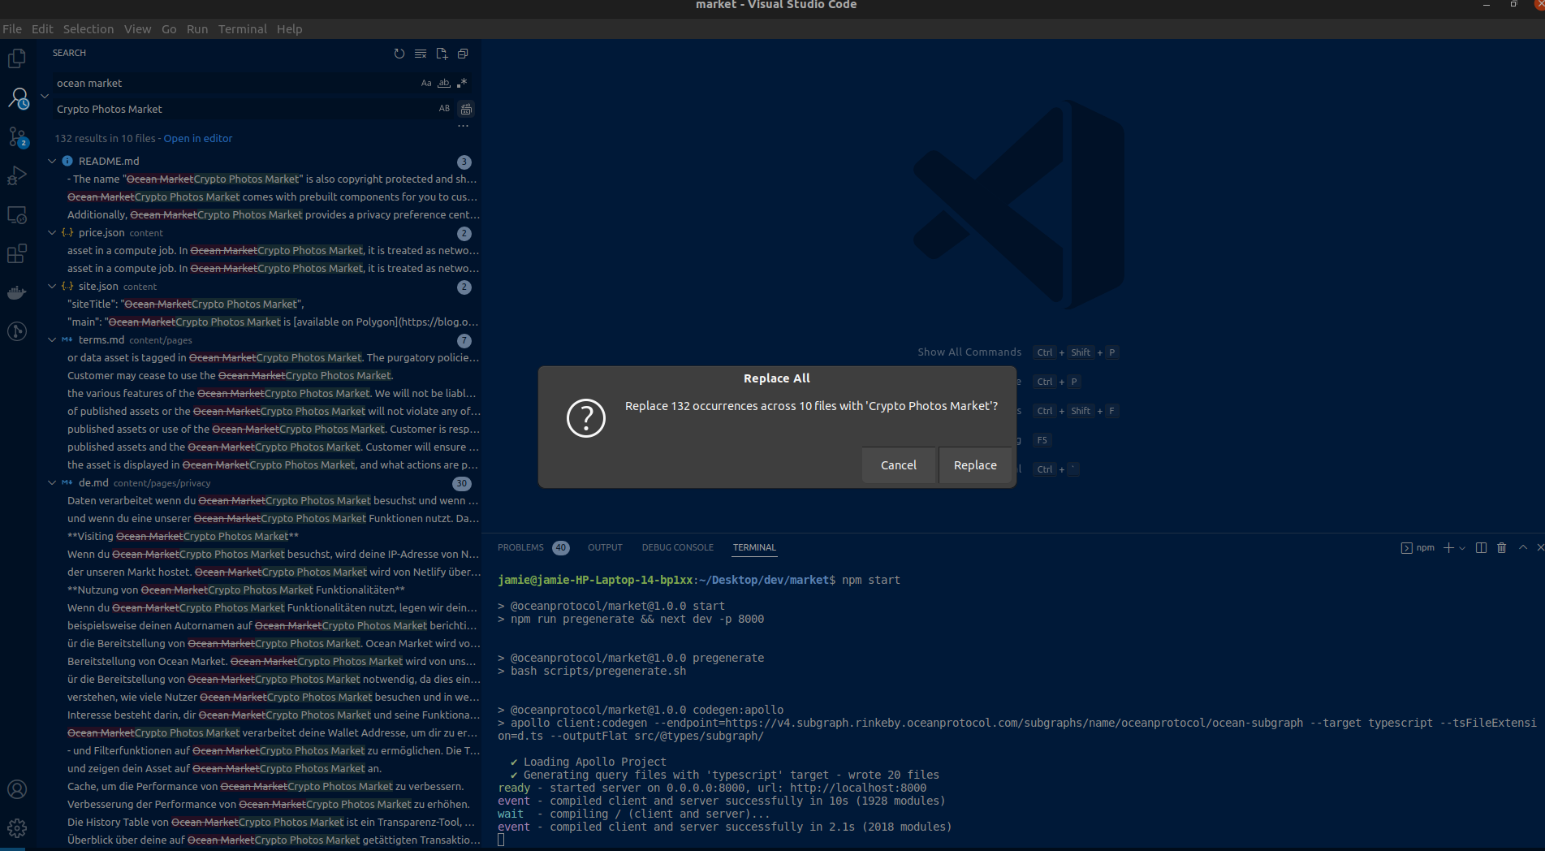Refresh the search results
Screen dimensions: 1545x851
coord(399,54)
